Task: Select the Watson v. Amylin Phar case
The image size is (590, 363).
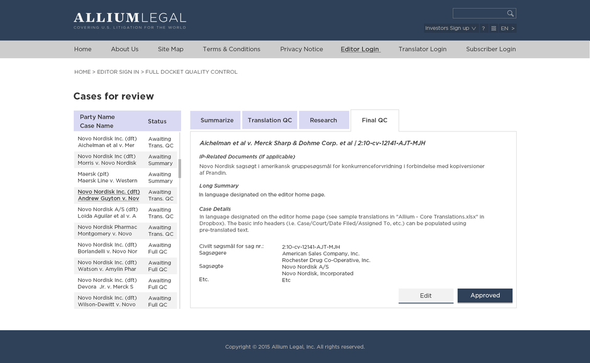Action: coord(125,266)
